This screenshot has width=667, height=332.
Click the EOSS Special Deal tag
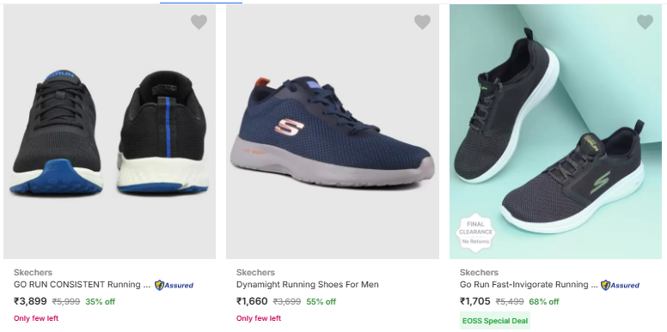click(x=495, y=321)
